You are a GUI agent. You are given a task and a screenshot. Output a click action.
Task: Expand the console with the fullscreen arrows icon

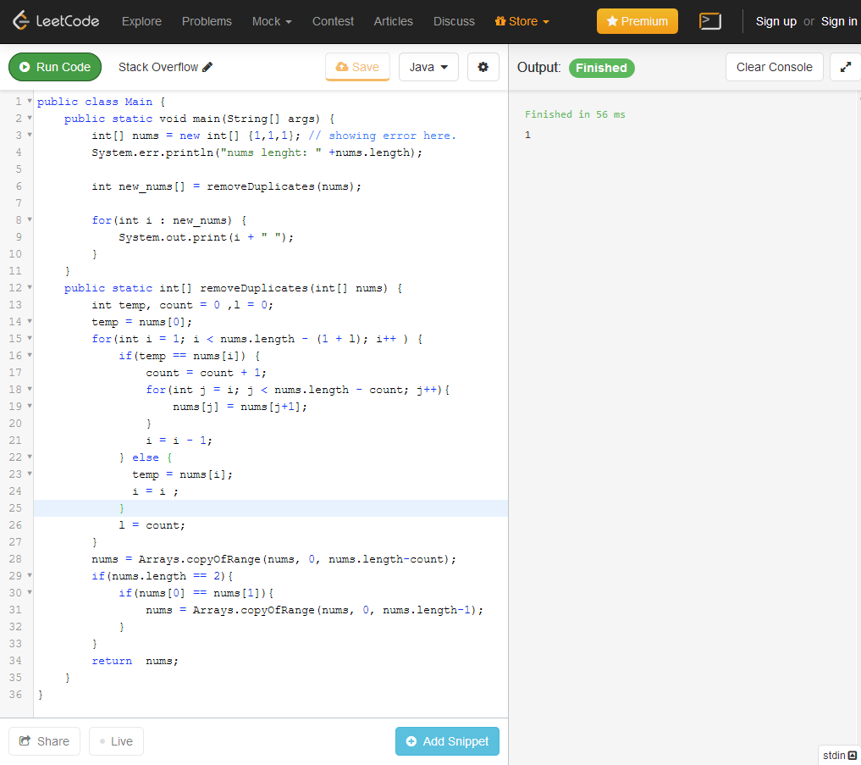(846, 66)
